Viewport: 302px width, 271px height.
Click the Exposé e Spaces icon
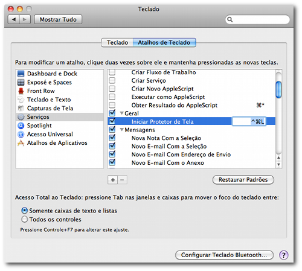(x=21, y=82)
